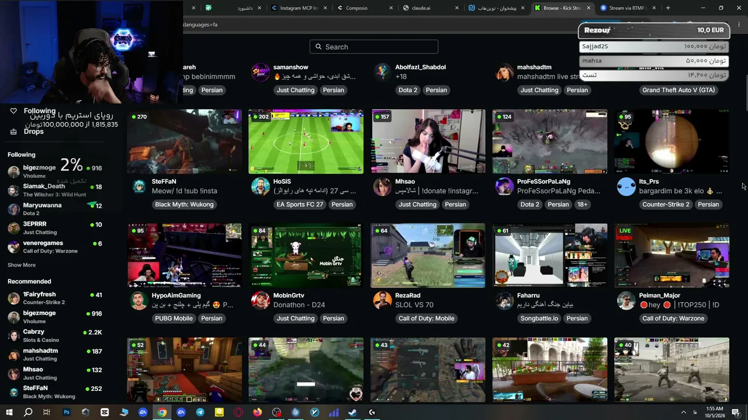Open CapCut from the taskbar

coord(105,412)
